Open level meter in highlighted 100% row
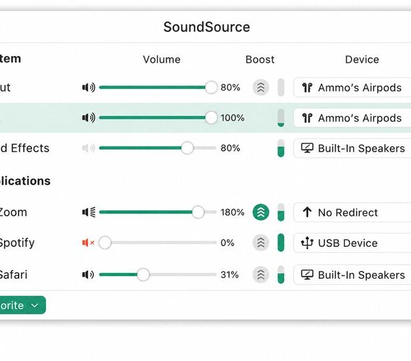The width and height of the screenshot is (411, 361). (281, 117)
